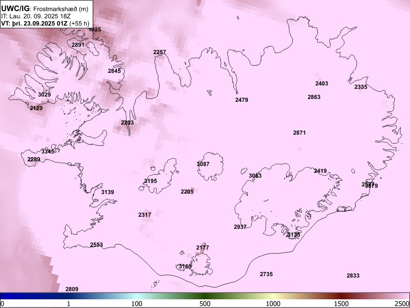Click the map value 2419
410x308 pixels.
(x=320, y=171)
